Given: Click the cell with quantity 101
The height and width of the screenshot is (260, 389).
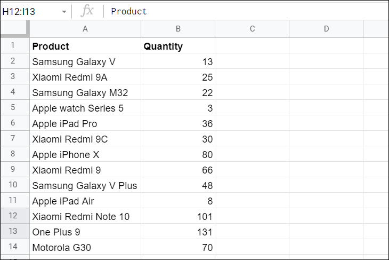Looking at the screenshot, I should [178, 216].
